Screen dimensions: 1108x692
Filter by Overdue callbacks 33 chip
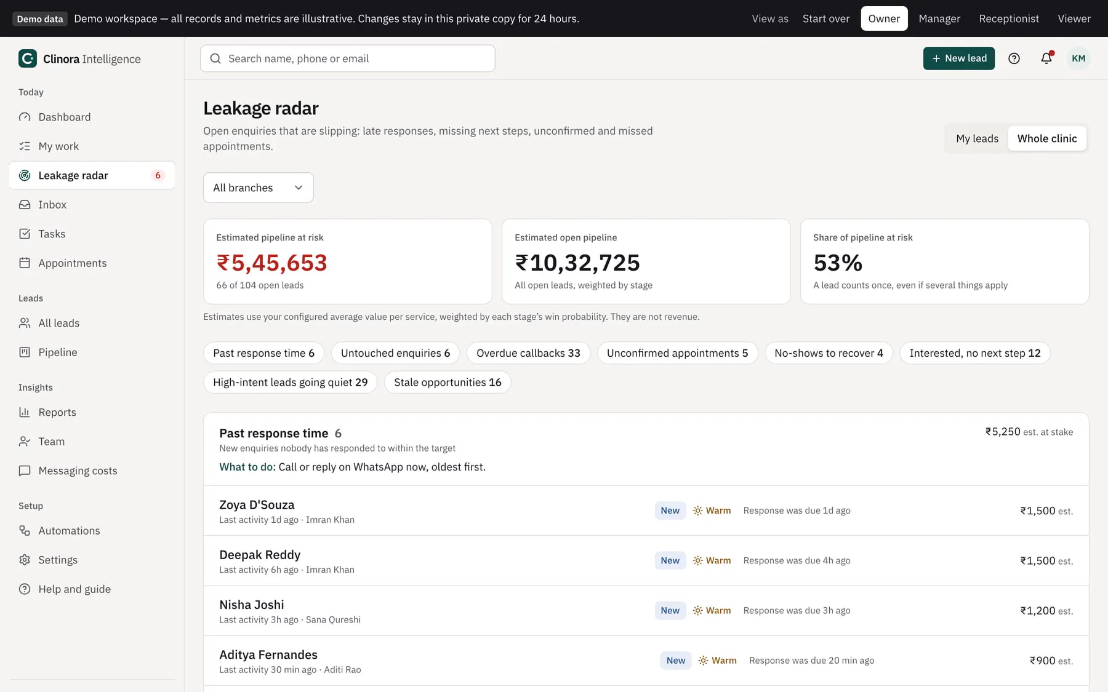pyautogui.click(x=528, y=353)
